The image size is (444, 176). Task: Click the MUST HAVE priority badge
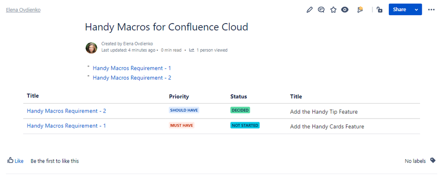[x=181, y=125]
